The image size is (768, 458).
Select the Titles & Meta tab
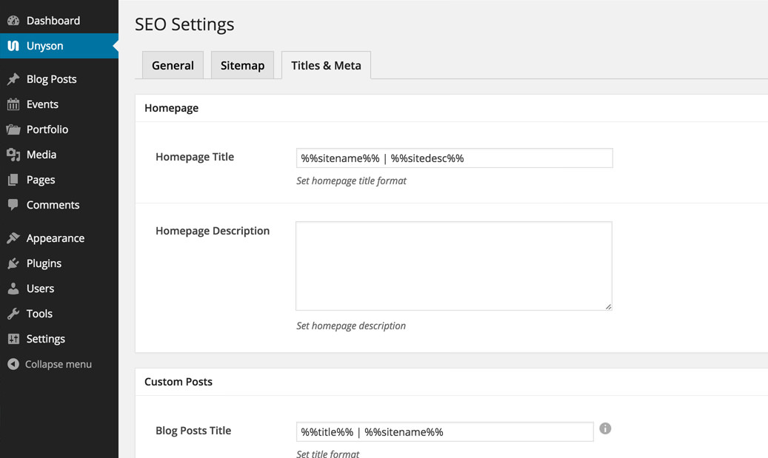(326, 65)
